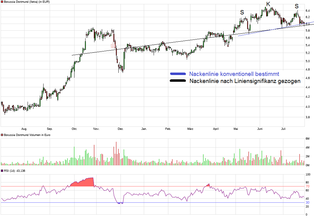Click the Dez. axis label

(x=121, y=129)
